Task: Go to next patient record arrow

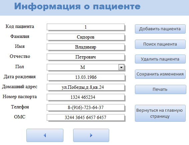Action: [91, 135]
